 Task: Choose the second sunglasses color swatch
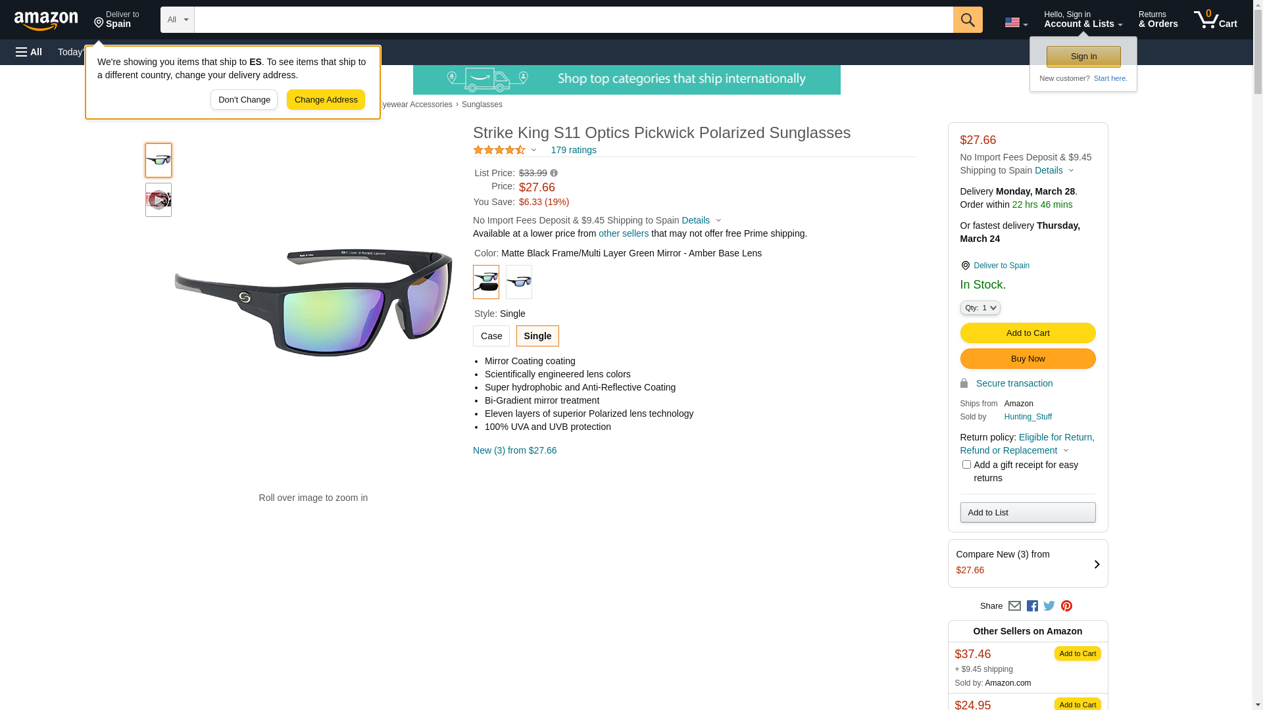pos(518,282)
